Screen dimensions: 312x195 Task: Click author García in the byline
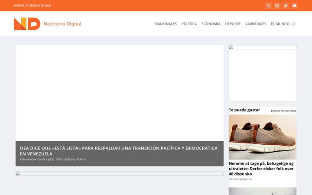(x=41, y=159)
